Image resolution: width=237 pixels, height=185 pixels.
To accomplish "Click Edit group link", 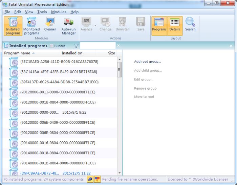I will (144, 79).
